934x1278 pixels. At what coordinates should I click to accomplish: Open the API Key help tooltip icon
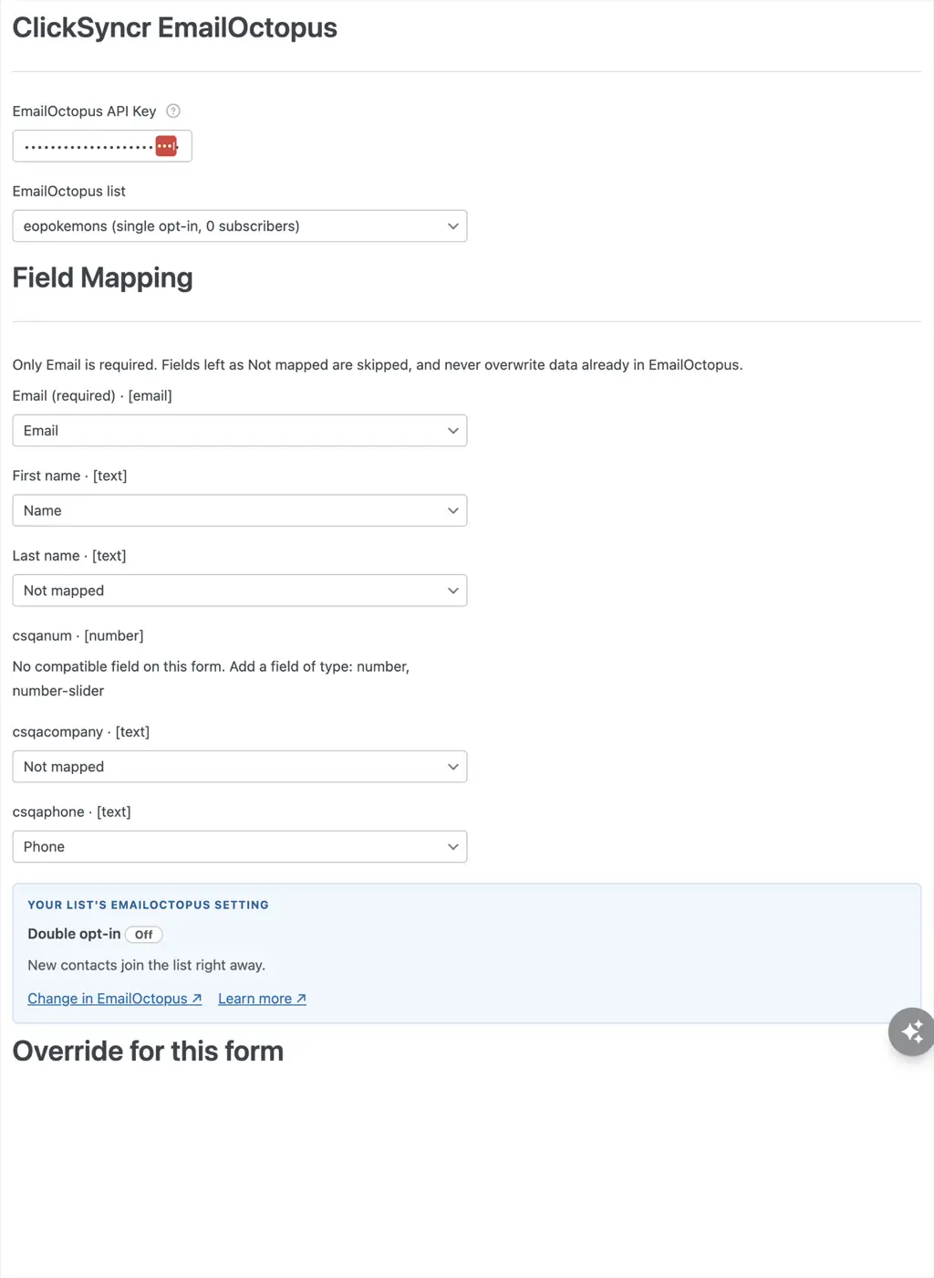pyautogui.click(x=173, y=111)
